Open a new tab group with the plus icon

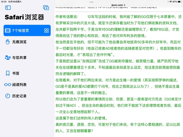tap(46, 8)
